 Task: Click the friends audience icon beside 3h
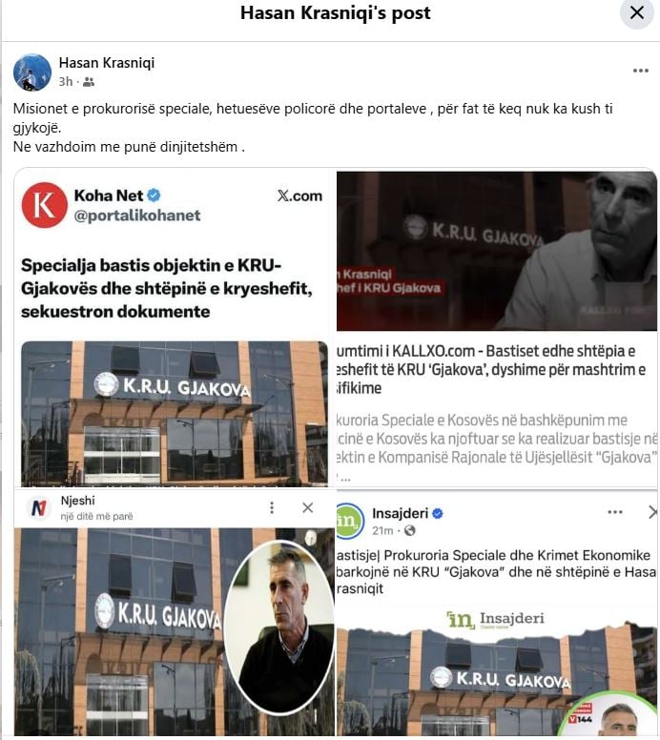(89, 82)
